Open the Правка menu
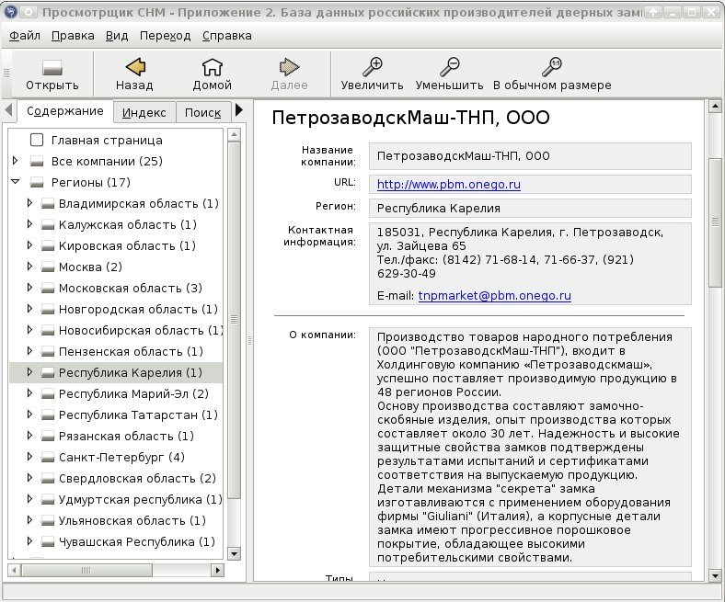 click(x=73, y=36)
